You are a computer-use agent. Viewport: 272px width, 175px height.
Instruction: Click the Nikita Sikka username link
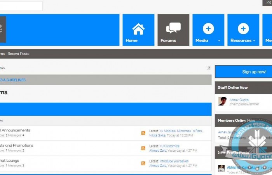pos(157,135)
